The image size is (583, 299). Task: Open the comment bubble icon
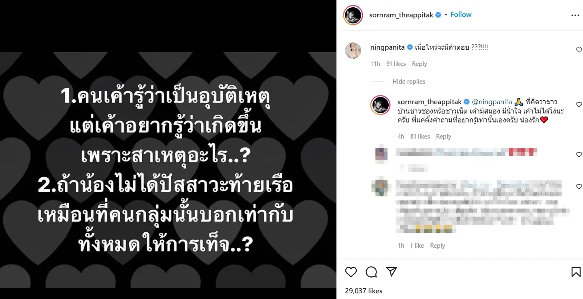click(x=371, y=272)
